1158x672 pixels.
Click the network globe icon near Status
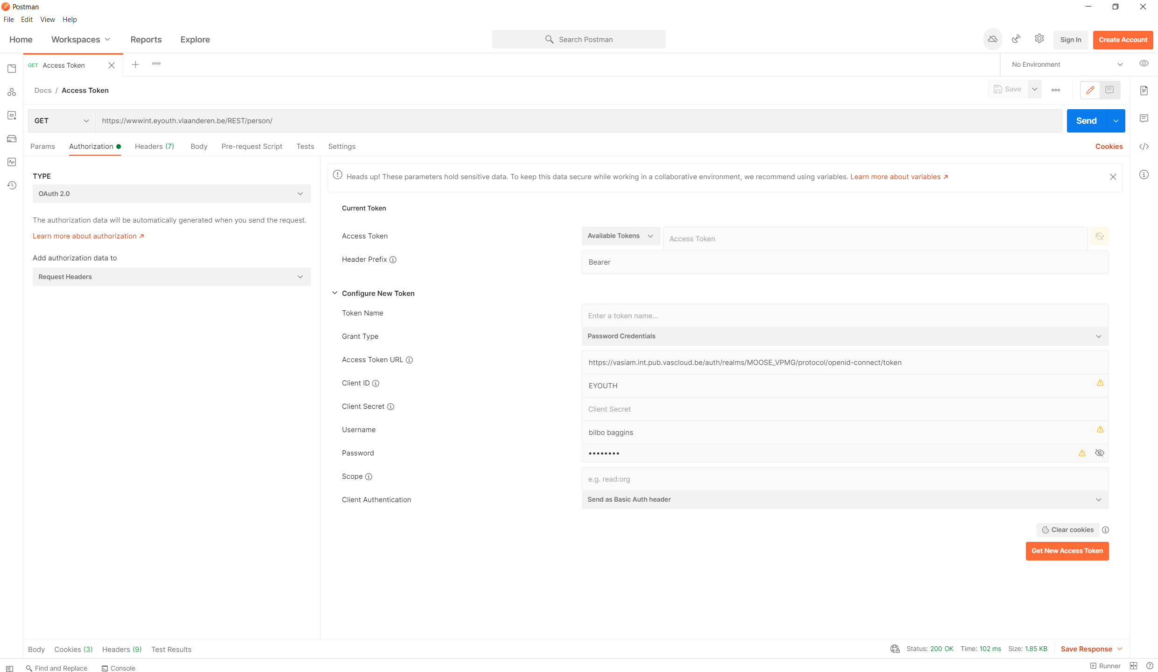click(x=895, y=649)
